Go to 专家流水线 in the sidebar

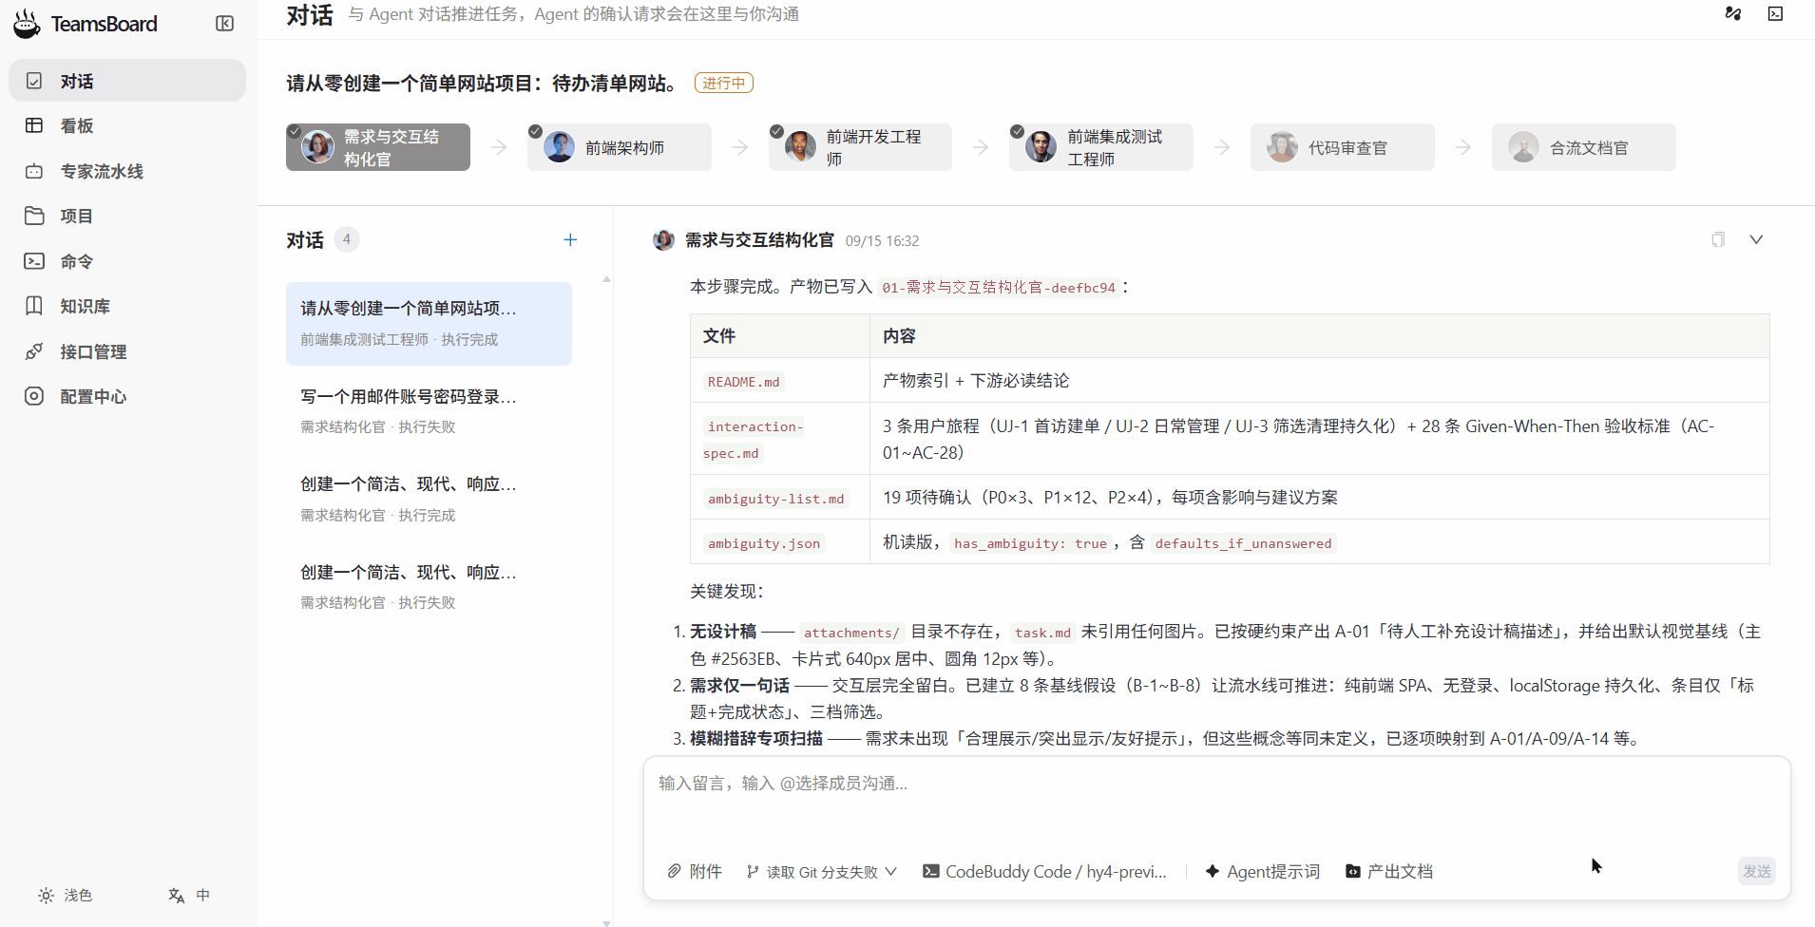point(127,171)
